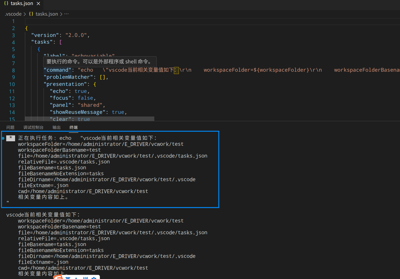Switch to the 输出 panel tab

pyautogui.click(x=56, y=127)
